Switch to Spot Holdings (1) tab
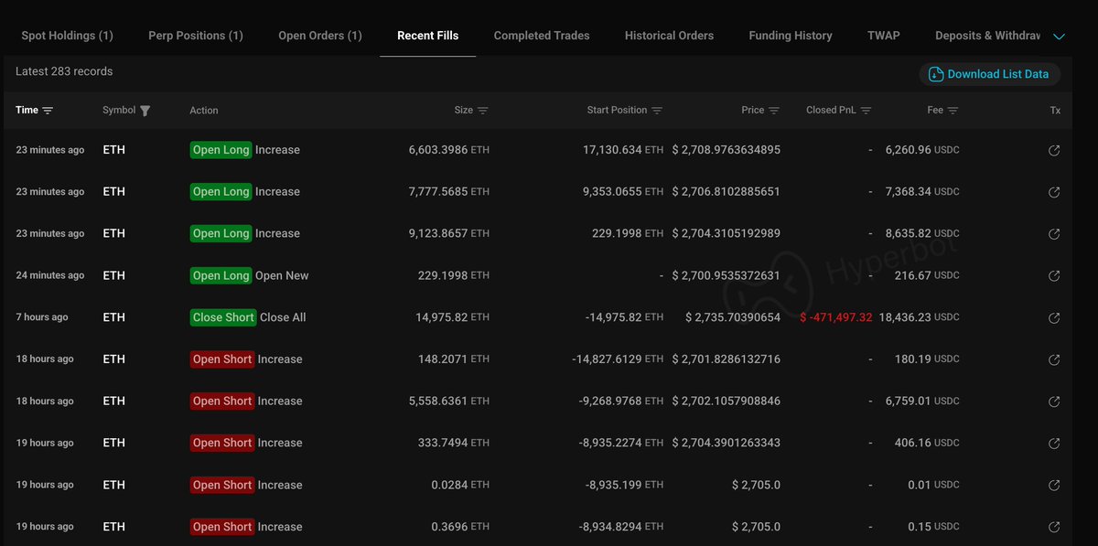Screen dimensions: 1098x546 pyautogui.click(x=67, y=36)
